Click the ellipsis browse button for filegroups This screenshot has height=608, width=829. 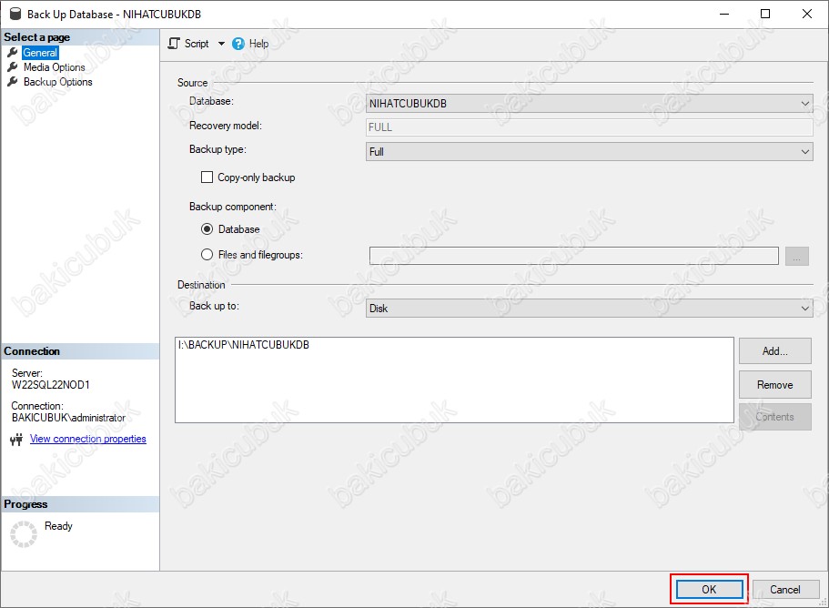tap(797, 256)
